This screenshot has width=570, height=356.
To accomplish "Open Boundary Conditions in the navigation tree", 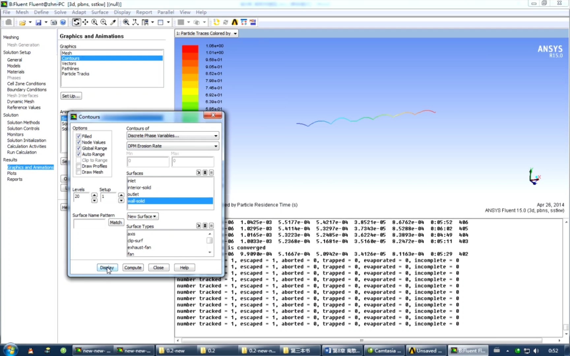I will coord(27,90).
